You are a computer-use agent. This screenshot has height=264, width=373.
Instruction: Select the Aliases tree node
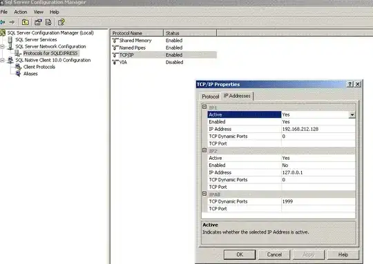coord(30,74)
